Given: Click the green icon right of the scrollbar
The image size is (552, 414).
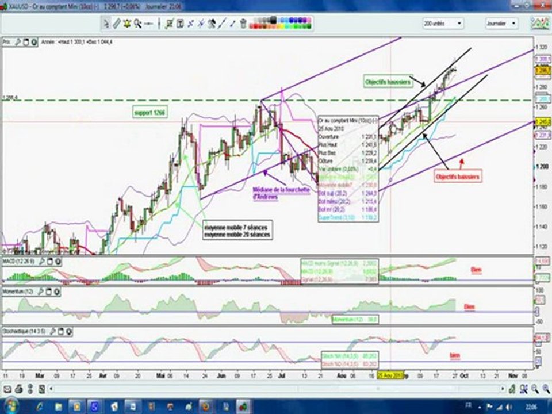Looking at the screenshot, I should pos(512,389).
